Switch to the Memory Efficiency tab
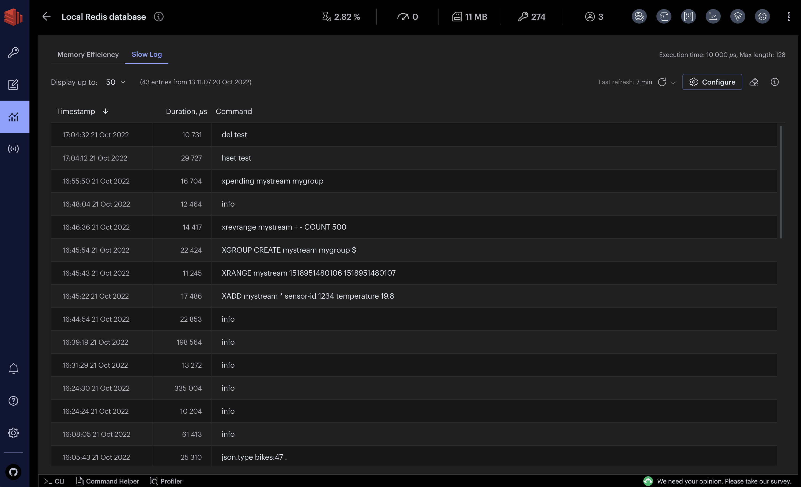Screen dimensions: 801x487 tap(88, 55)
